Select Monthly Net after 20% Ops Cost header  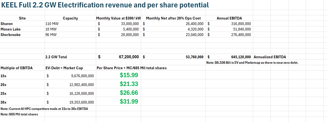(174, 18)
